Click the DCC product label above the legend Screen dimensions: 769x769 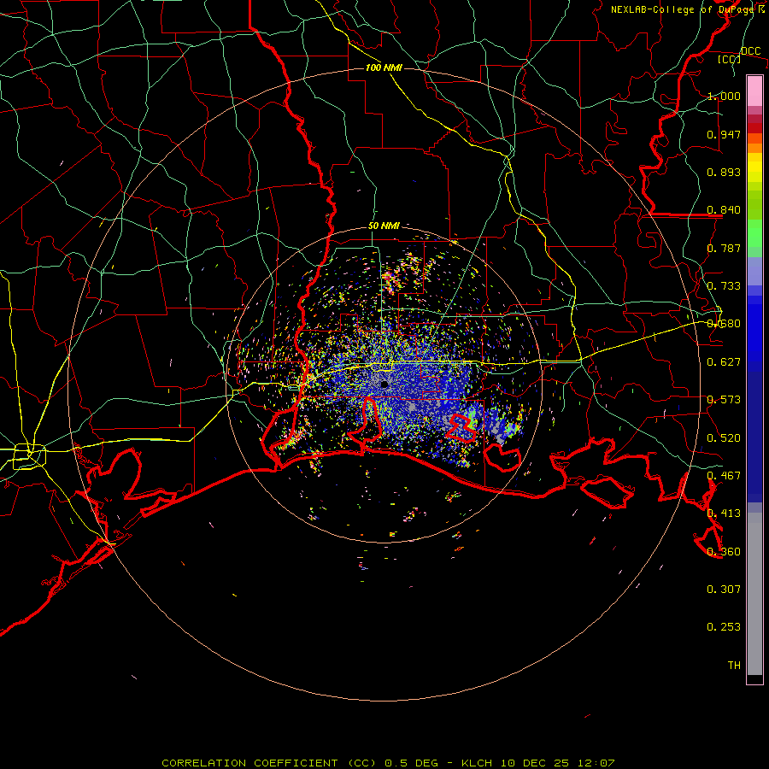point(750,51)
